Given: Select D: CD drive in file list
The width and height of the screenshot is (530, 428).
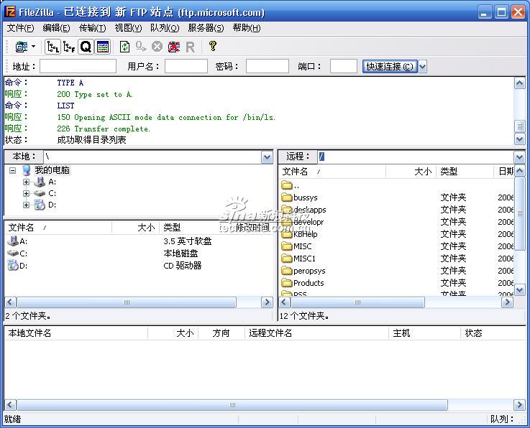Looking at the screenshot, I should pos(17,266).
